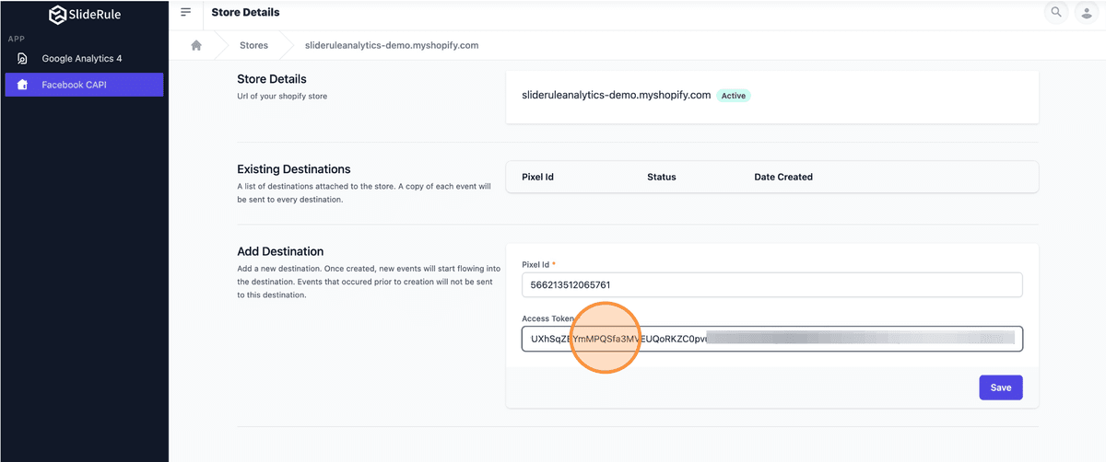Click the Access Token field label
1106x462 pixels.
548,318
